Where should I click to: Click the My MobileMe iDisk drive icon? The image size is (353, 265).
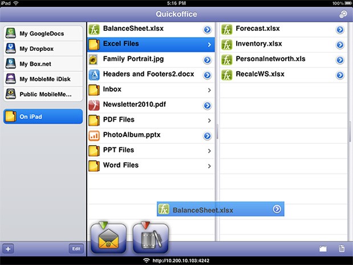[11, 79]
